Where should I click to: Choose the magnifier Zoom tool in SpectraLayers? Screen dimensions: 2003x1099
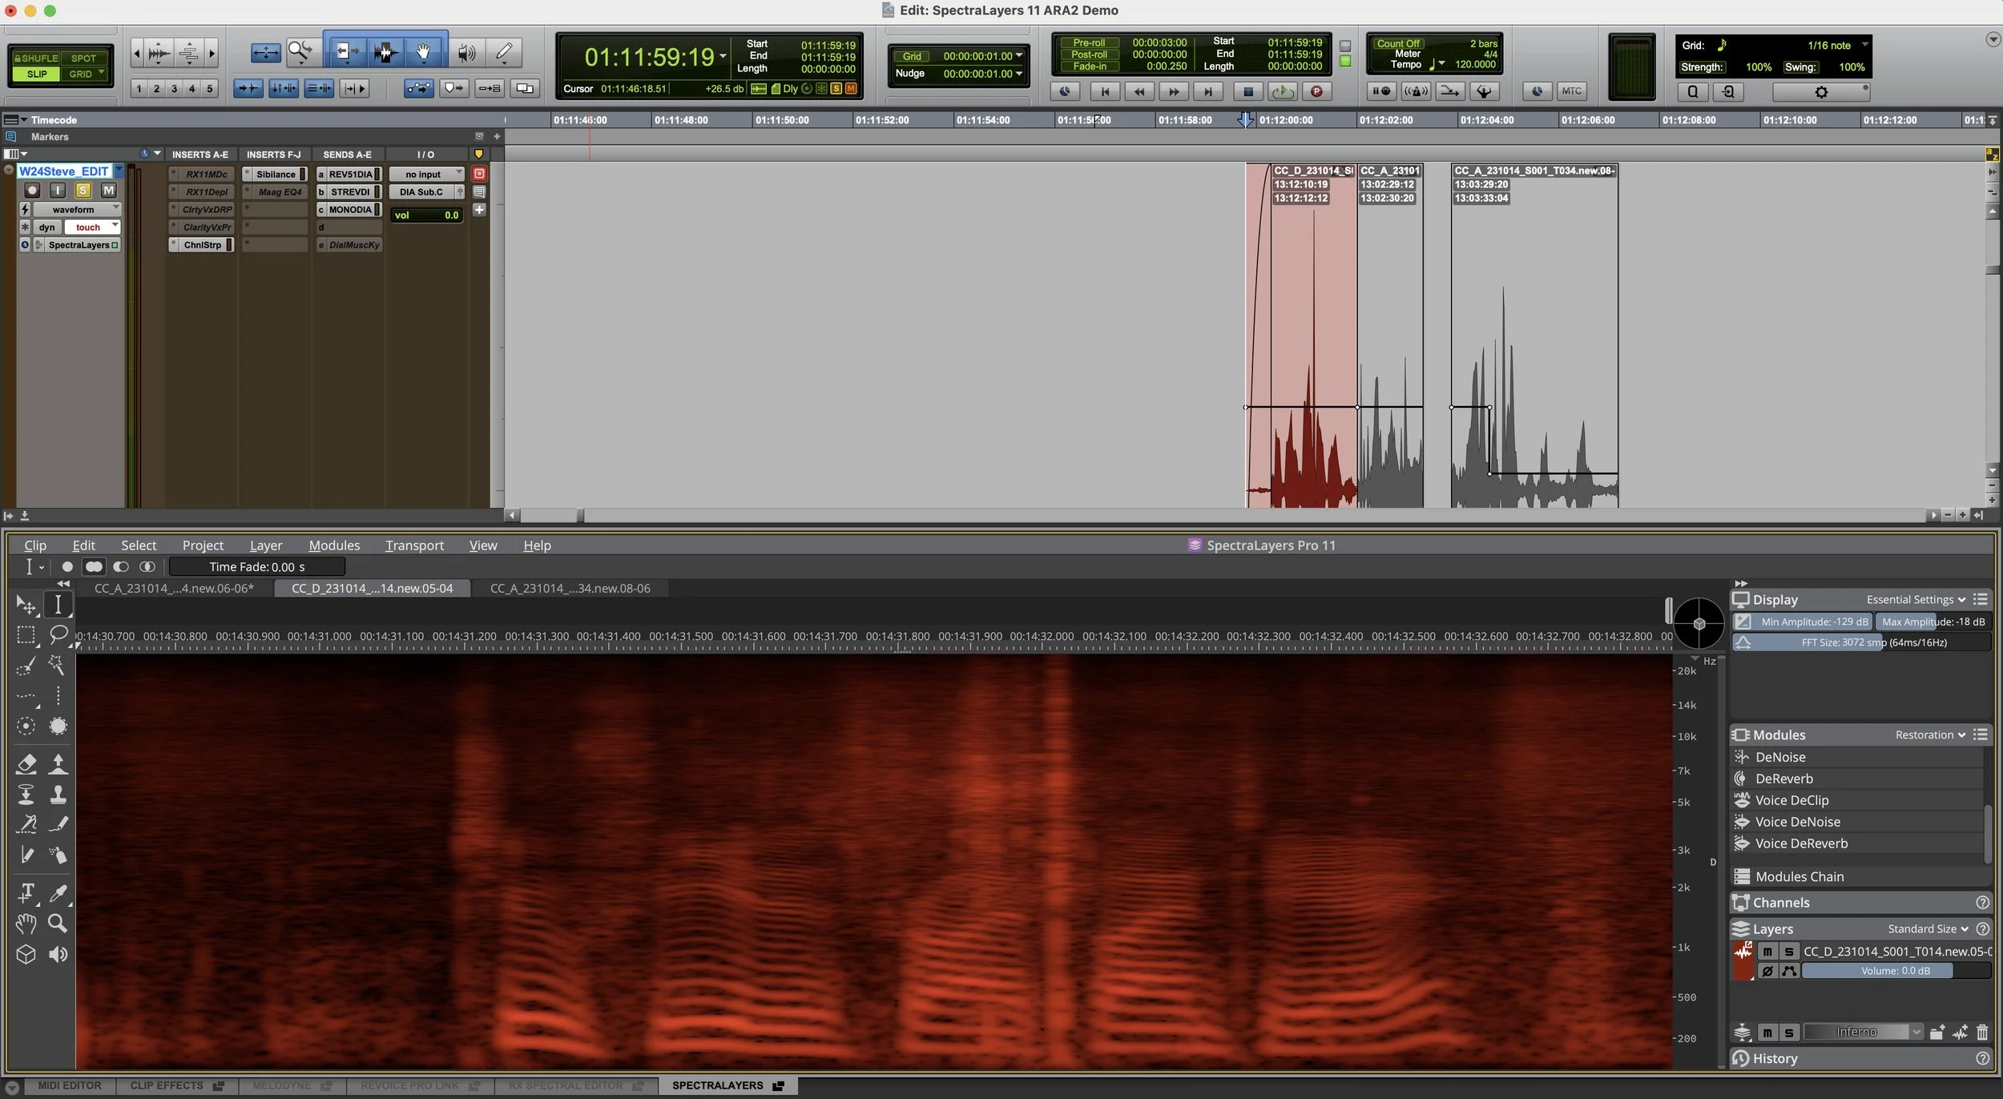pos(58,924)
